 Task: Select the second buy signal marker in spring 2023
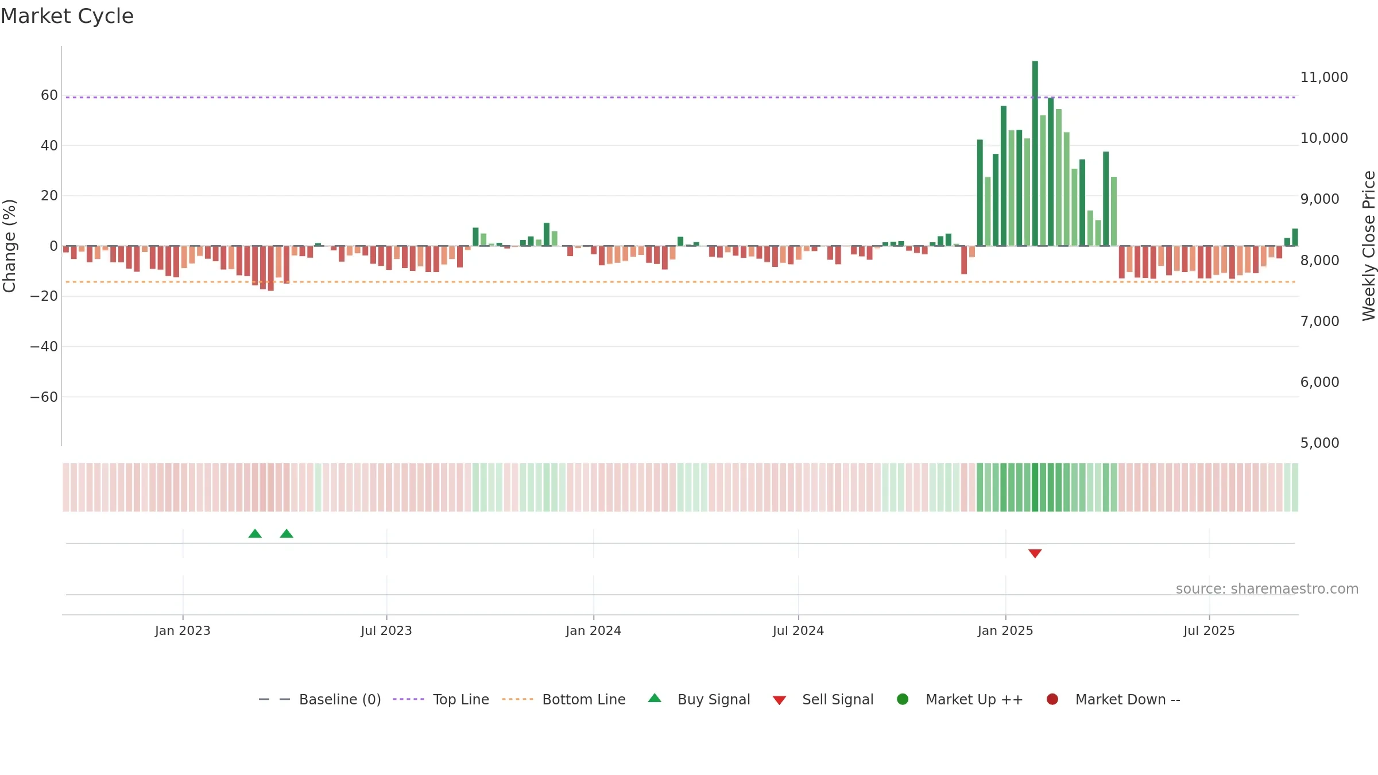(x=287, y=534)
